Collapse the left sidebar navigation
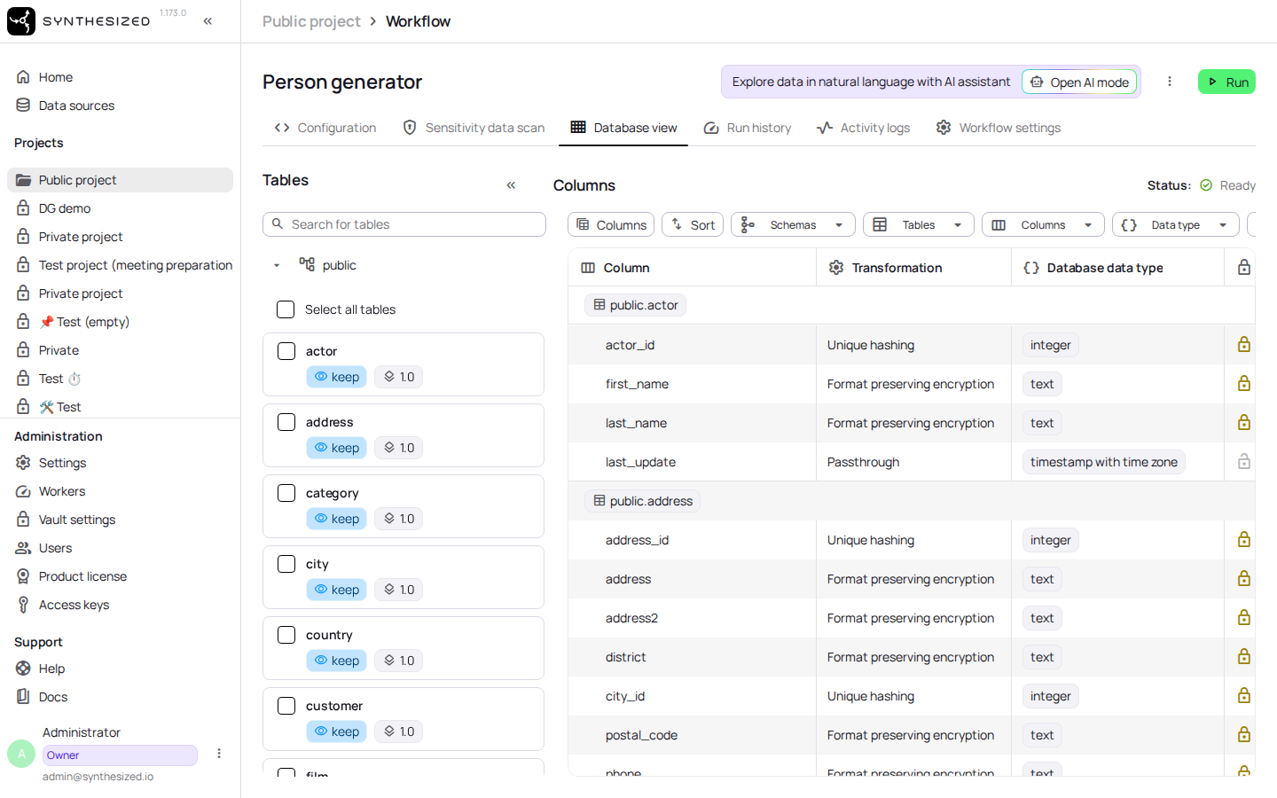The width and height of the screenshot is (1277, 798). tap(208, 21)
